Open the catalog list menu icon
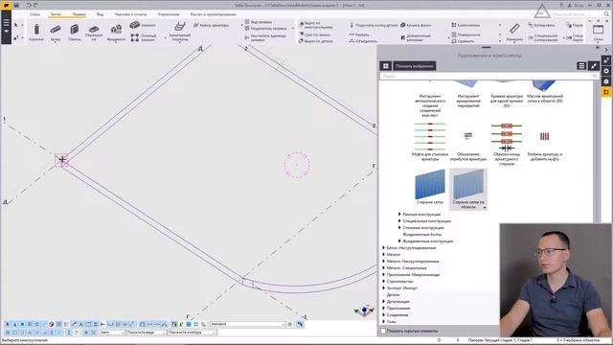The image size is (613, 345). coord(581,66)
